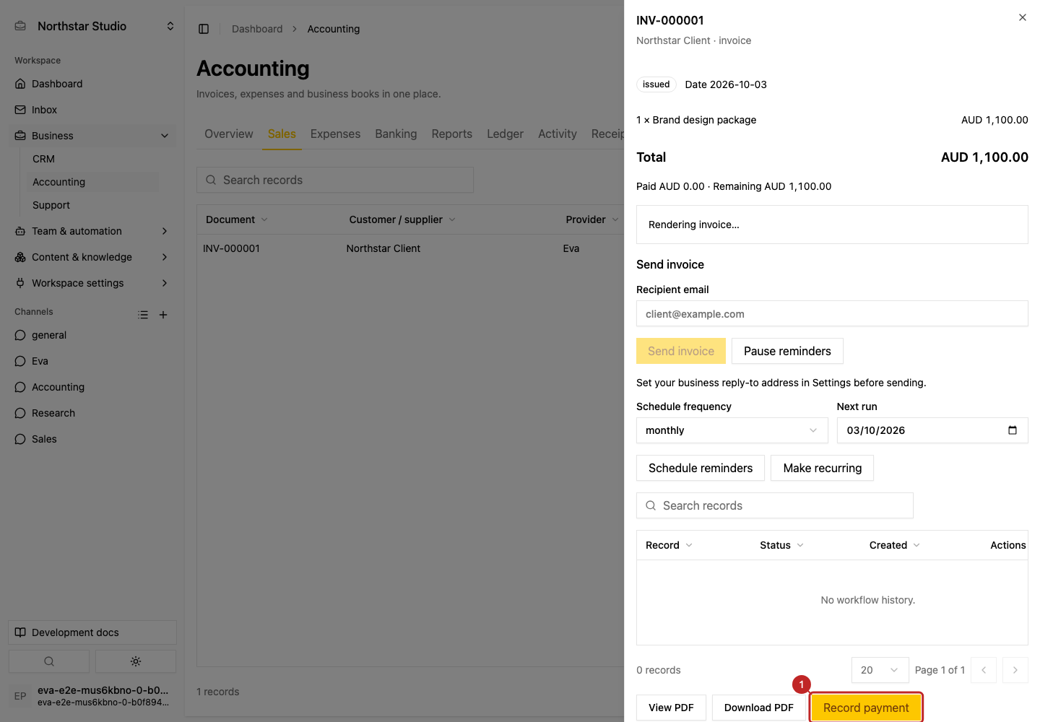
Task: Toggle the sidebar panel icon
Action: (204, 29)
